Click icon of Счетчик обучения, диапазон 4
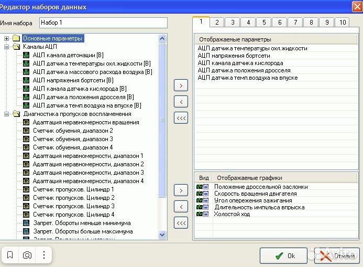 (26, 147)
